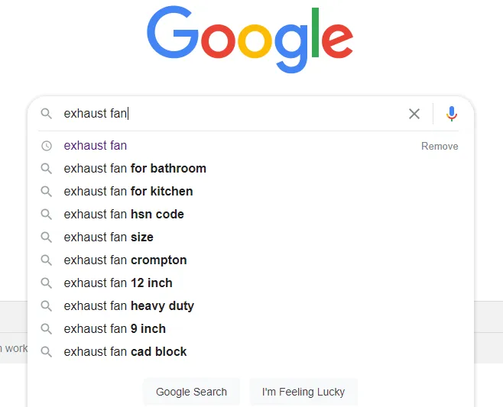Select 'exhaust fan for kitchen' suggestion
Image resolution: width=503 pixels, height=407 pixels.
click(128, 192)
